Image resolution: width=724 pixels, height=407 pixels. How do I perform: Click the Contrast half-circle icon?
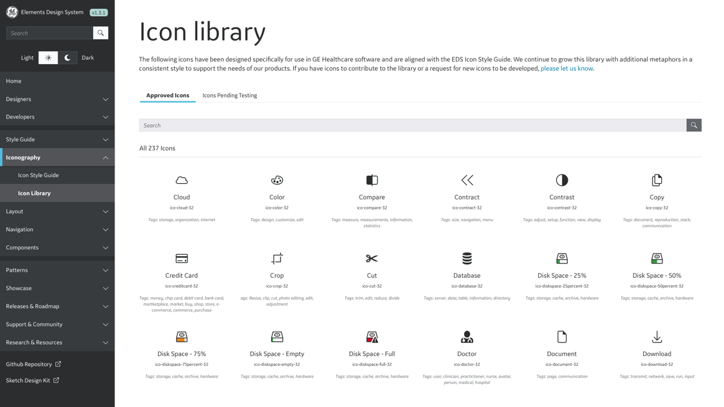point(562,180)
